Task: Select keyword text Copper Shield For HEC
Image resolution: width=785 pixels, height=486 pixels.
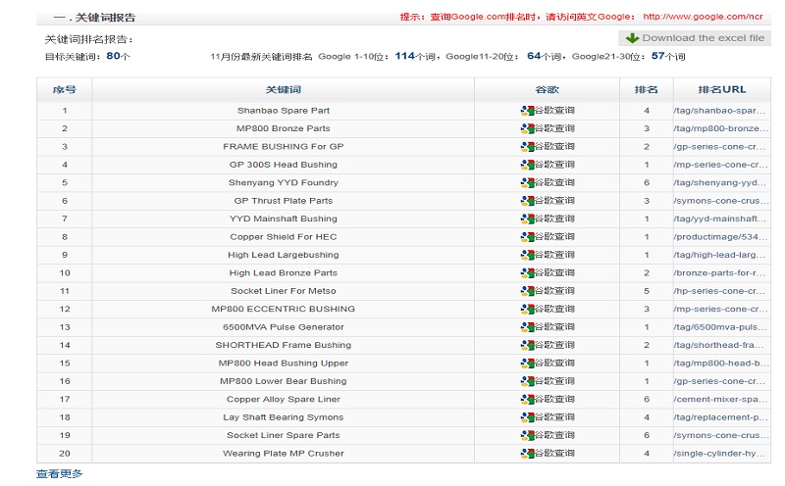Action: pyautogui.click(x=284, y=236)
